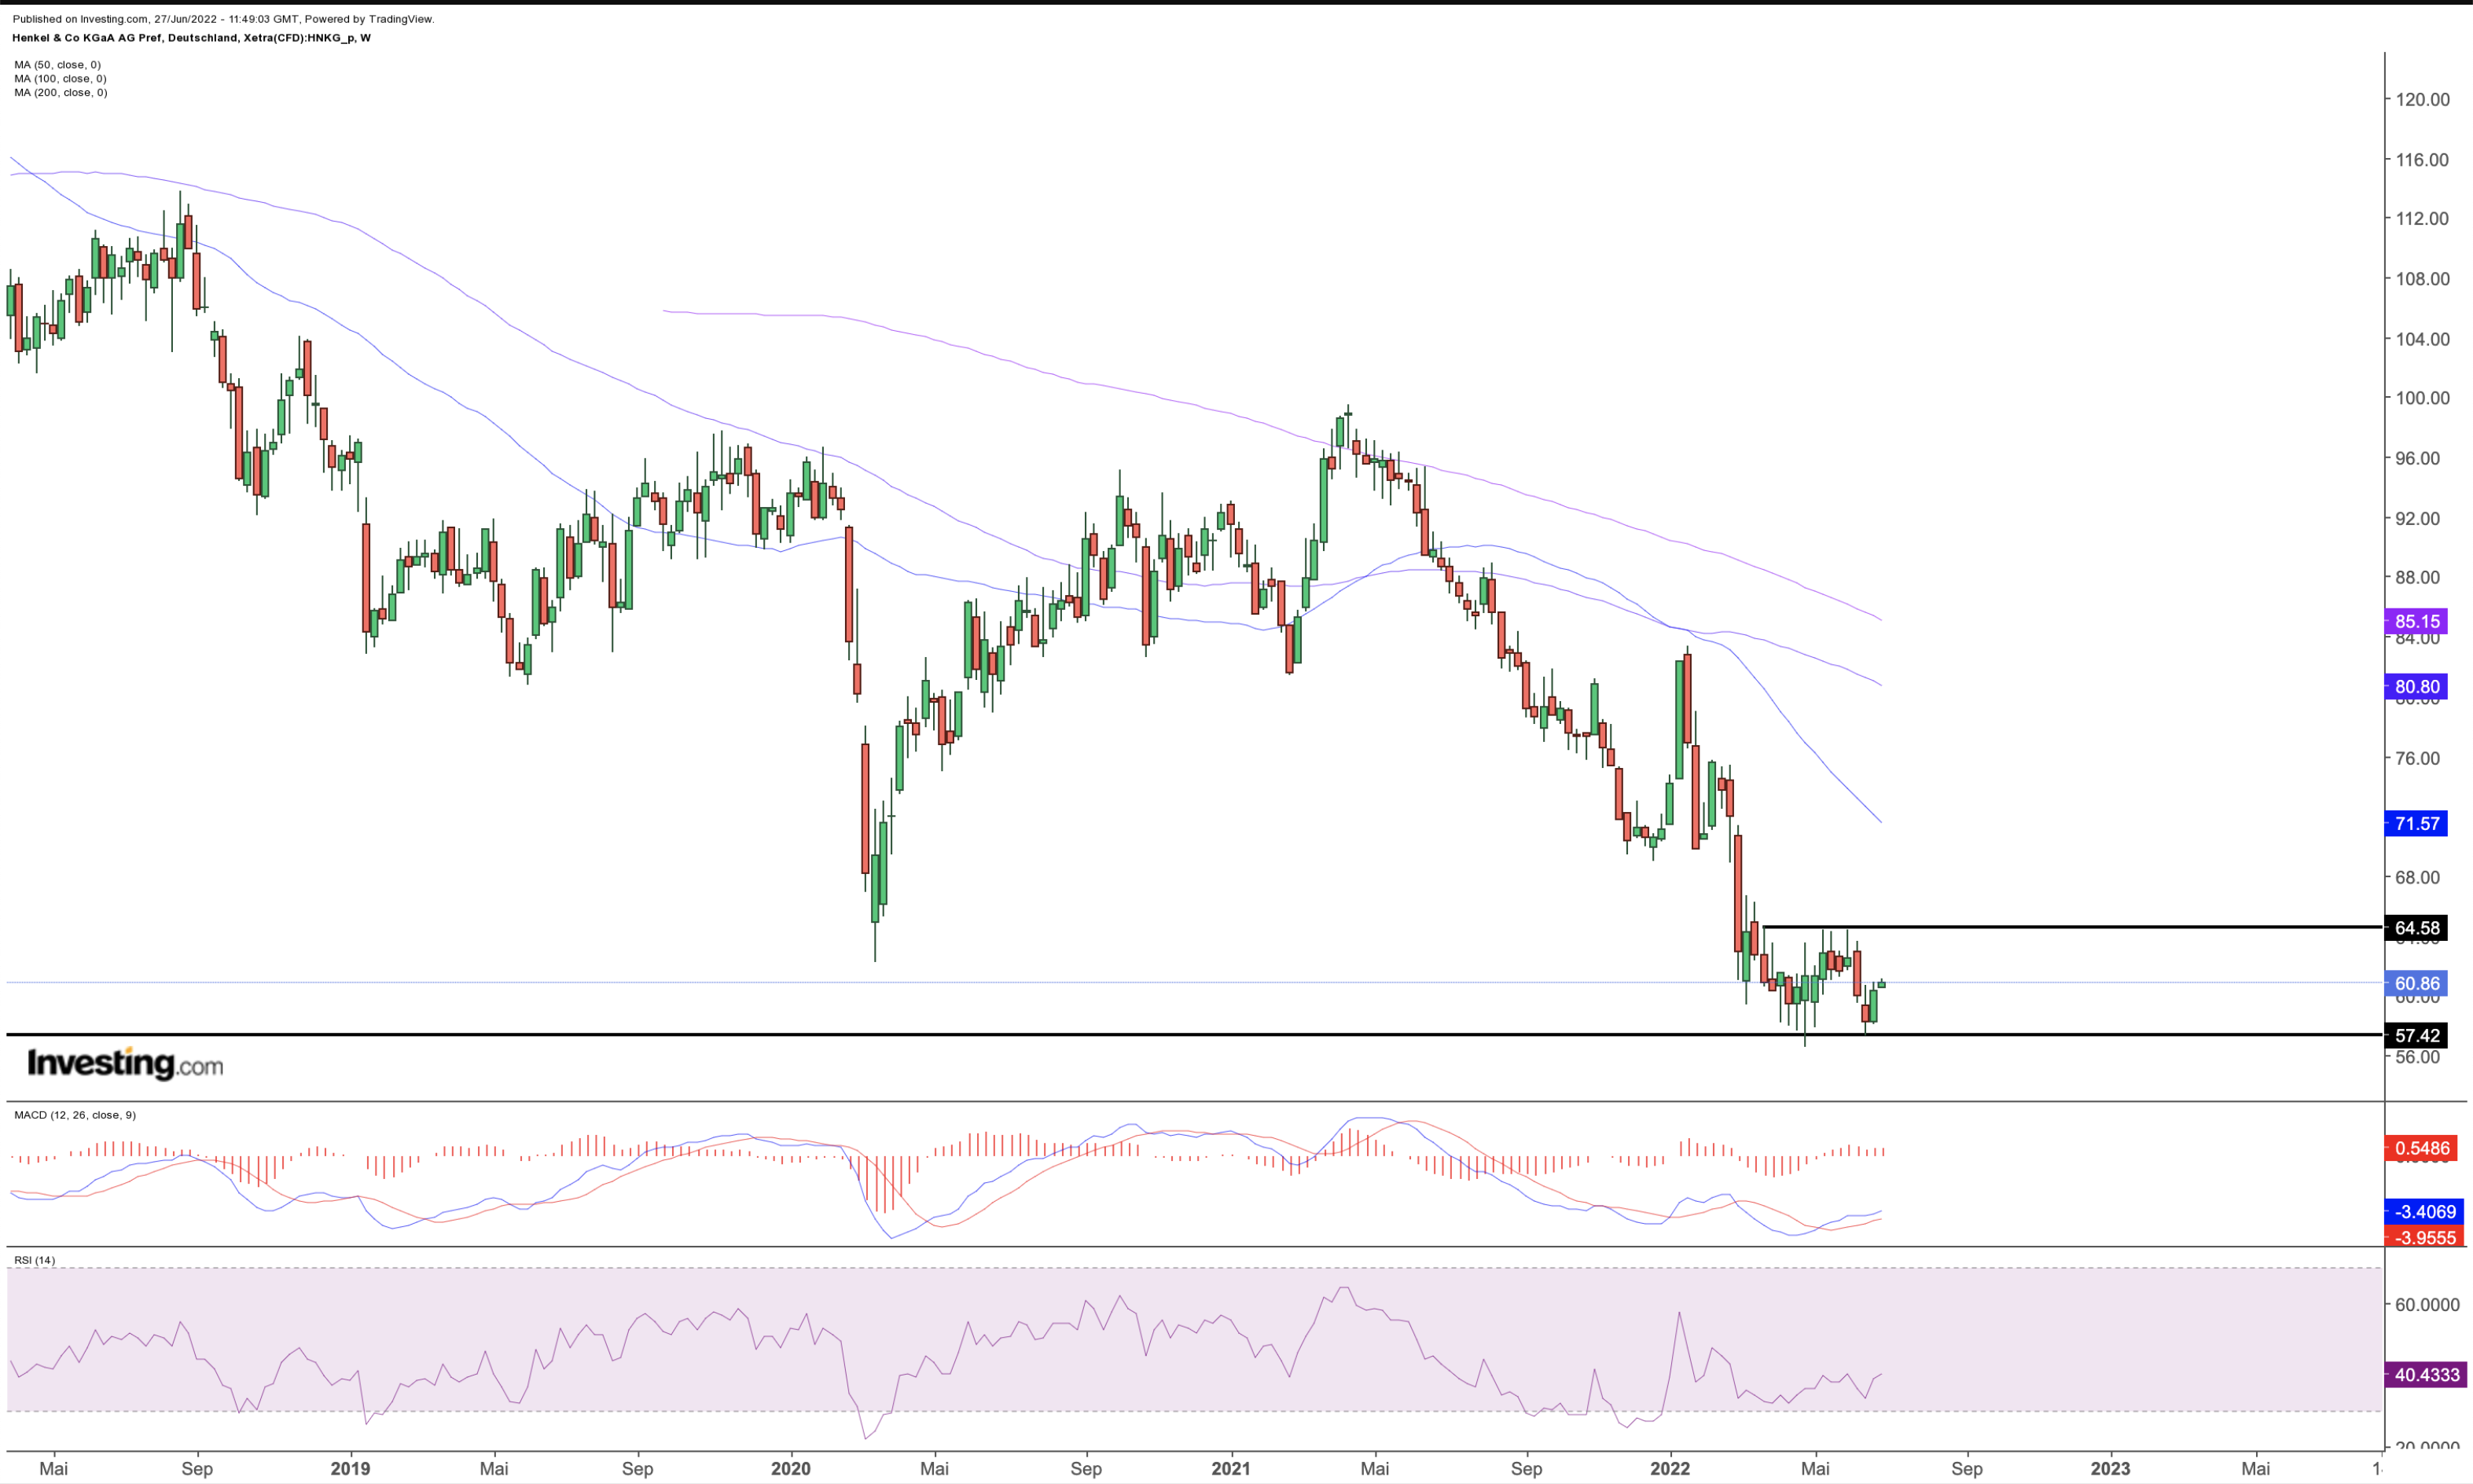The image size is (2473, 1484).
Task: Click the 80.80 moving average price tag
Action: click(2416, 687)
